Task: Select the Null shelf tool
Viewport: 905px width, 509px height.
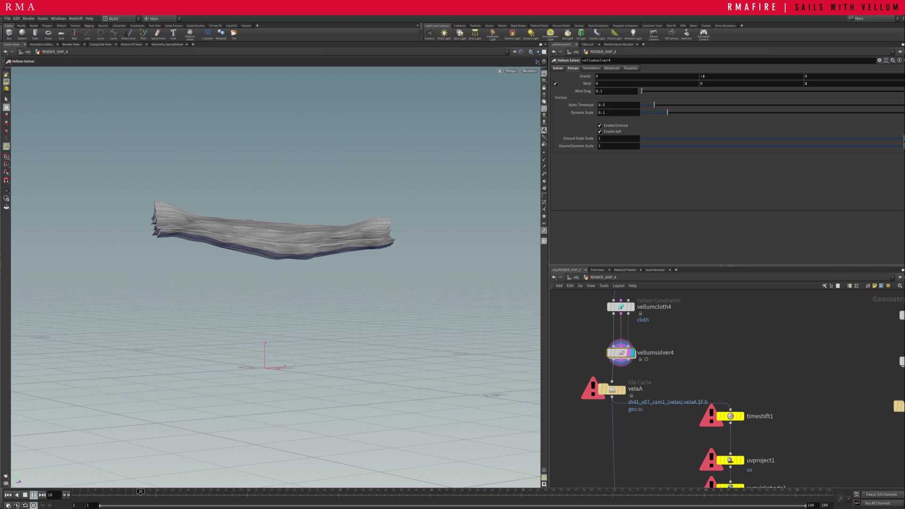Action: click(74, 34)
